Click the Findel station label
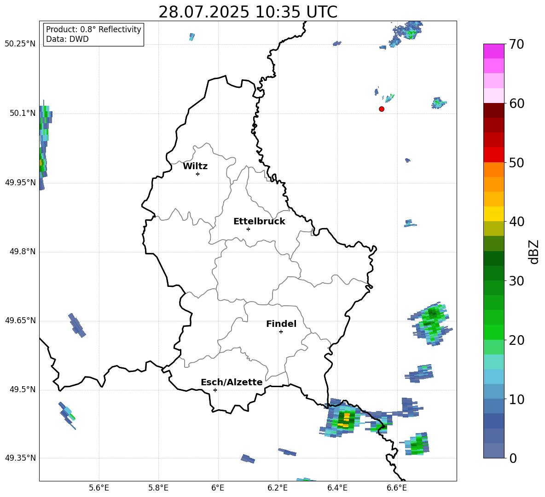Viewport: 545px width, 497px height. pos(281,324)
